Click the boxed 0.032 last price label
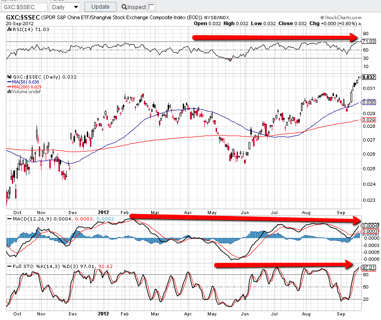Viewport: 381px width, 320px height. coord(369,77)
